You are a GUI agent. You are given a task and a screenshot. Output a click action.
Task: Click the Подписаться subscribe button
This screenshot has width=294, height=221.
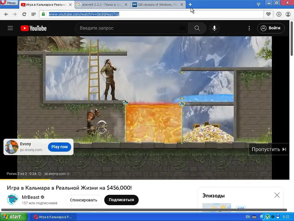tap(121, 200)
